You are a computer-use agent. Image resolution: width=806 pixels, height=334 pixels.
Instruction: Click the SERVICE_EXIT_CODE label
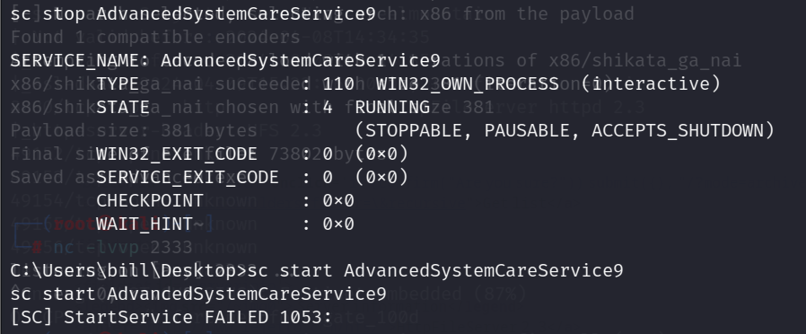(188, 177)
